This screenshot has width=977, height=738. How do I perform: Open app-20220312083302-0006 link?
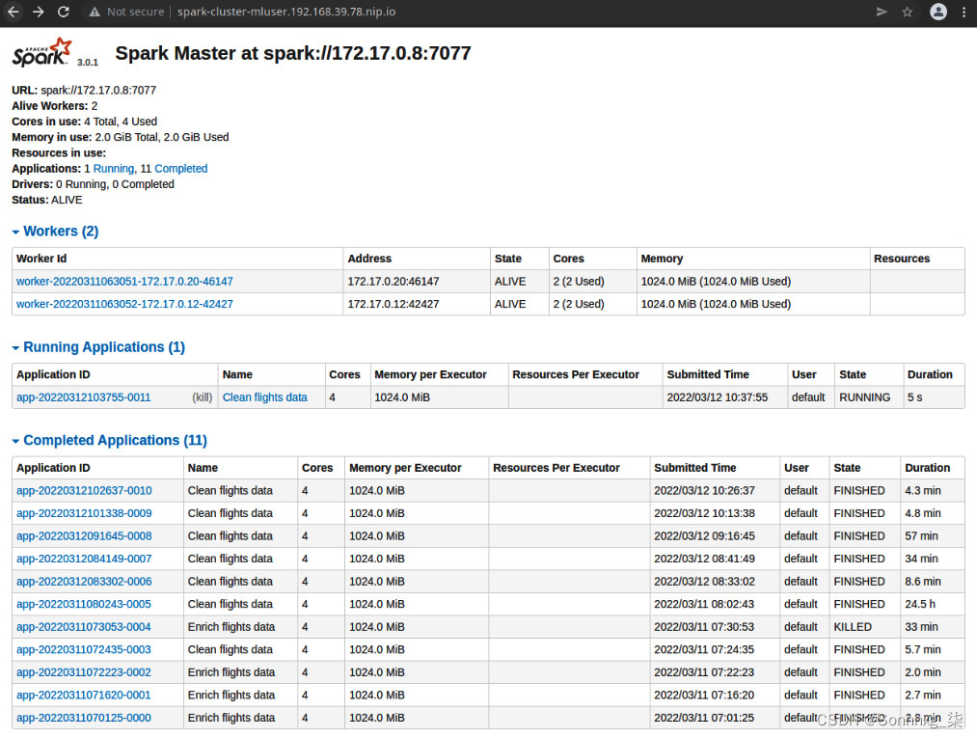[x=84, y=581]
